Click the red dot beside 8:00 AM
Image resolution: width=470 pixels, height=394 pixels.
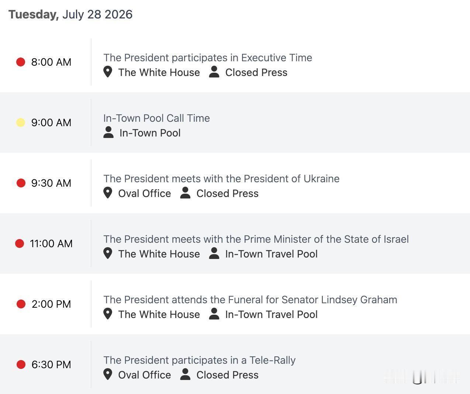[21, 62]
